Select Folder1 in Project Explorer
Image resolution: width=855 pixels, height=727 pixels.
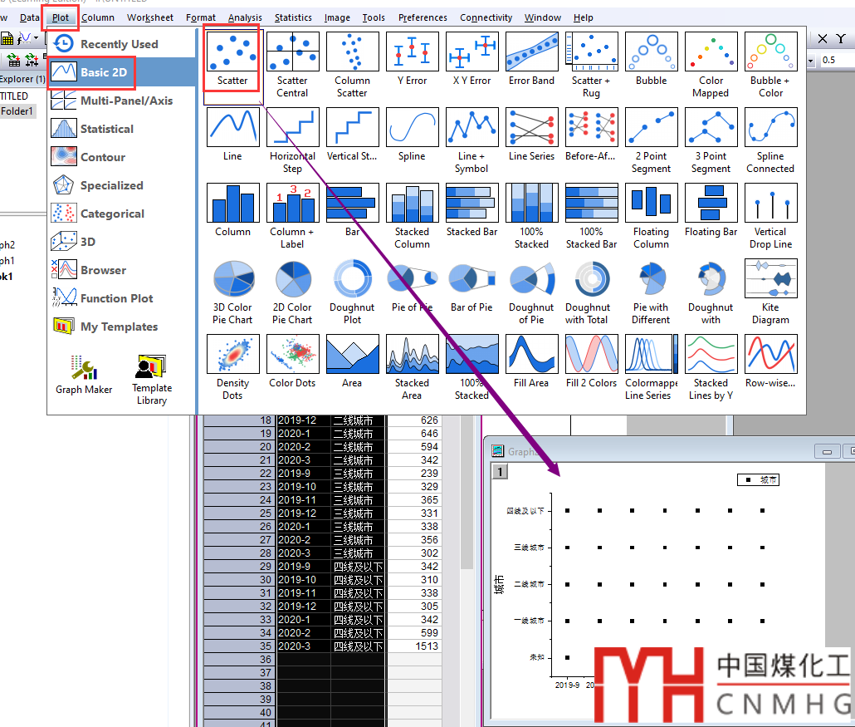point(17,111)
